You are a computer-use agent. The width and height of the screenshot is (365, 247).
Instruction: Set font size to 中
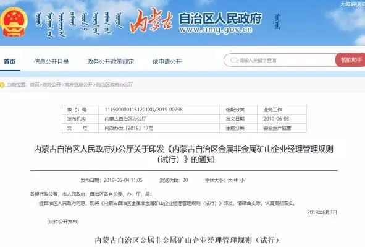point(236,180)
